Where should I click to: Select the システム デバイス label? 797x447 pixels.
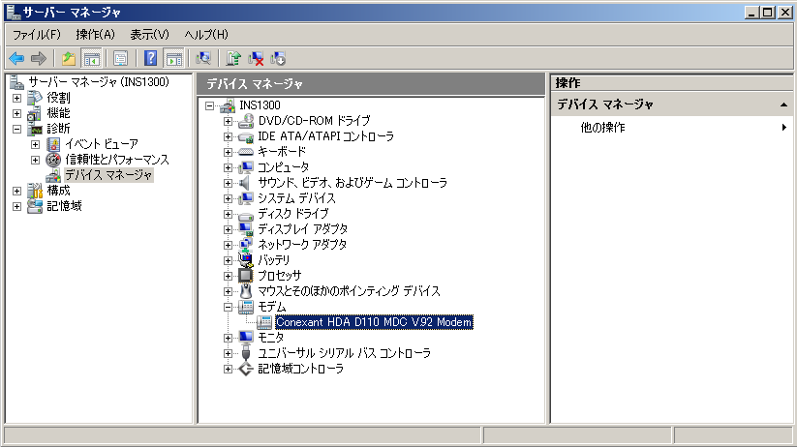(296, 198)
